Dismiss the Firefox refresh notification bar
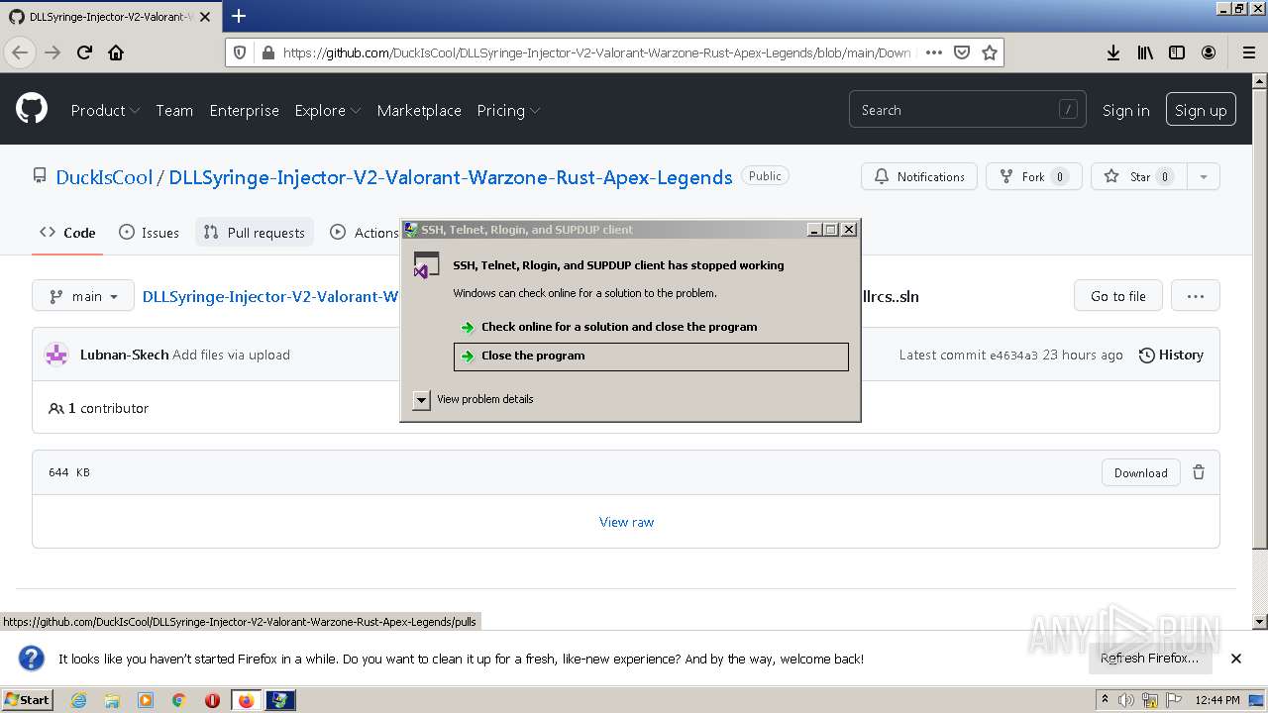 point(1236,659)
